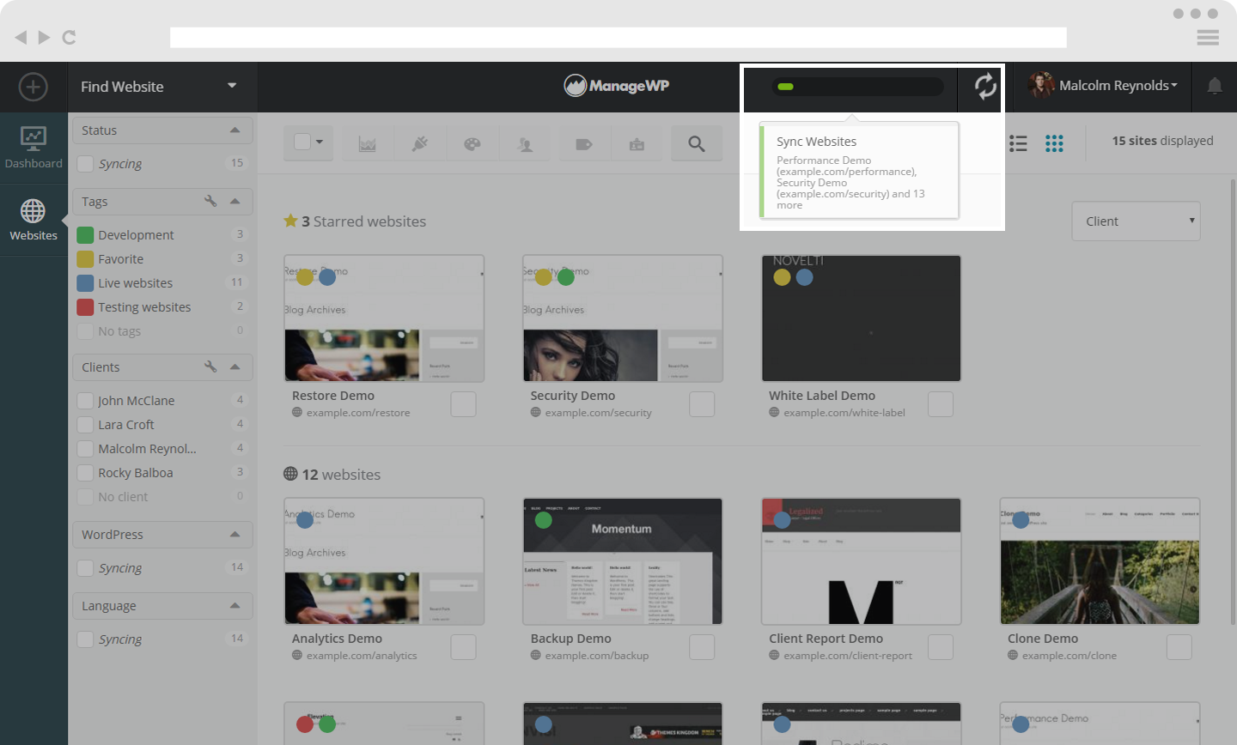
Task: Filter by Testing websites tag
Action: click(144, 306)
